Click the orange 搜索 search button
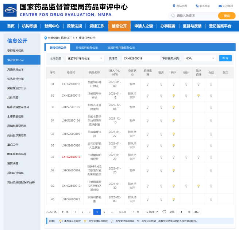Viewport: 239px width, 230px height. point(227,16)
